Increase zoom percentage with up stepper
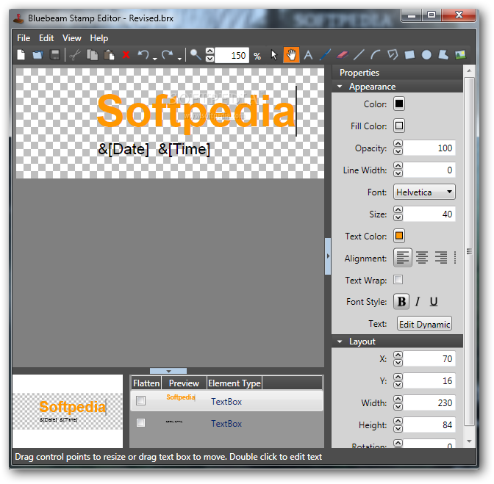Viewport: 494px width, 484px height. pyautogui.click(x=210, y=51)
